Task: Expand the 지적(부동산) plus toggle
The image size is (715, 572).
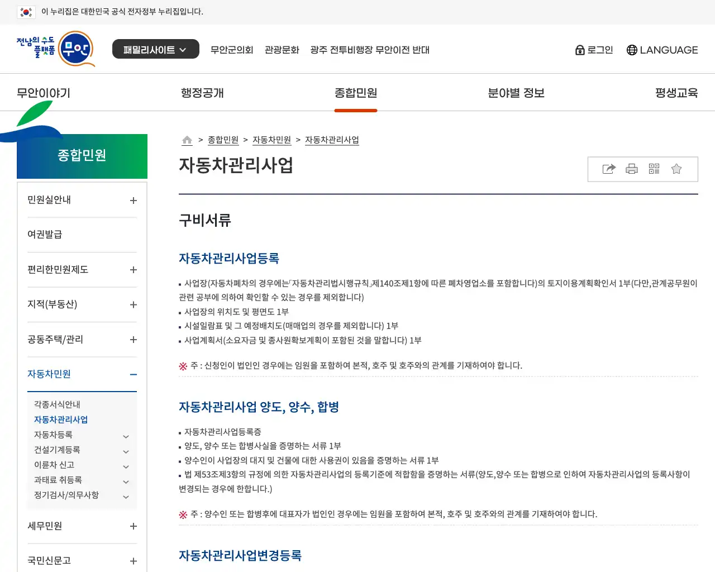Action: [x=134, y=305]
